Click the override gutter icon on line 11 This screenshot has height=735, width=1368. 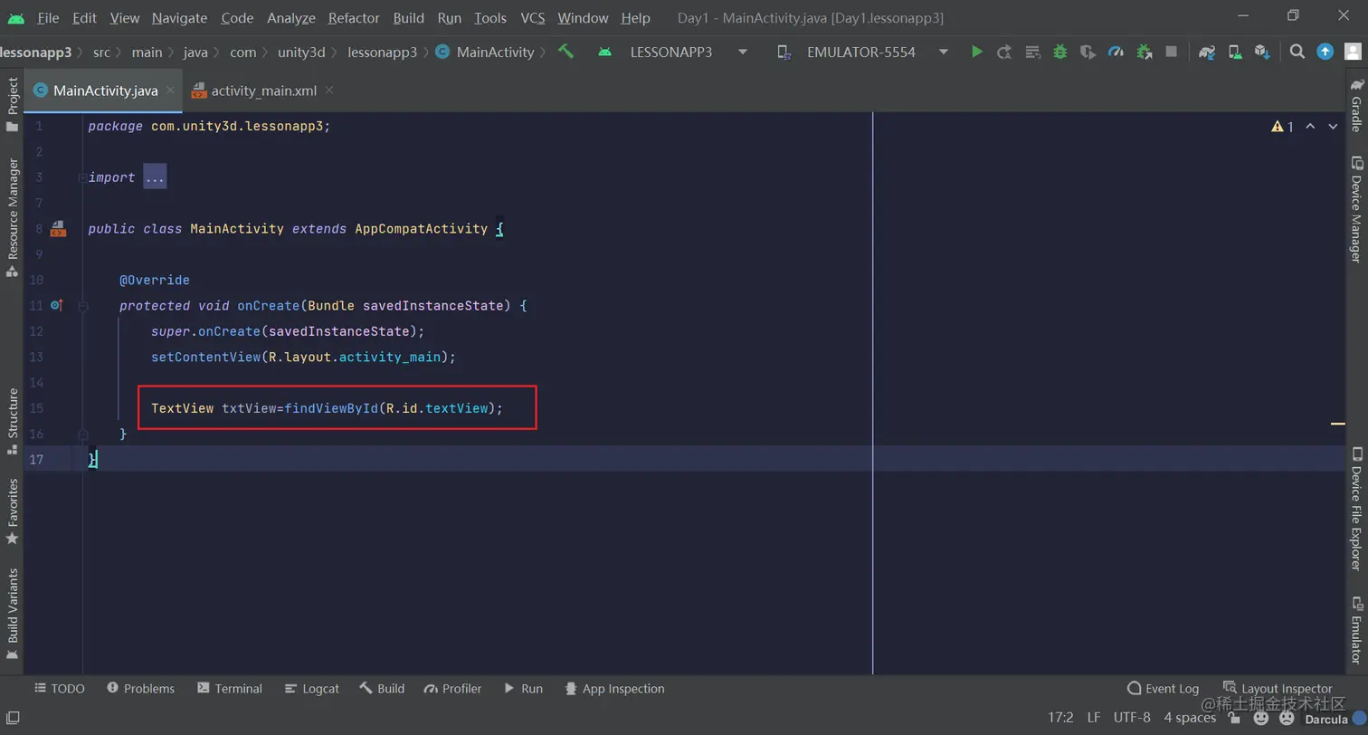pyautogui.click(x=57, y=306)
